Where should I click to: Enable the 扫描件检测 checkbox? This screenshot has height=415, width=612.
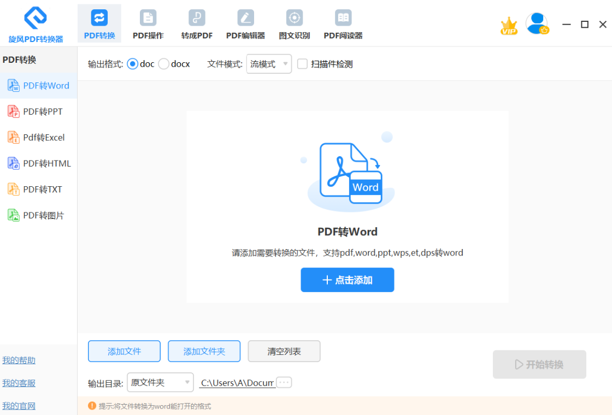tap(302, 64)
